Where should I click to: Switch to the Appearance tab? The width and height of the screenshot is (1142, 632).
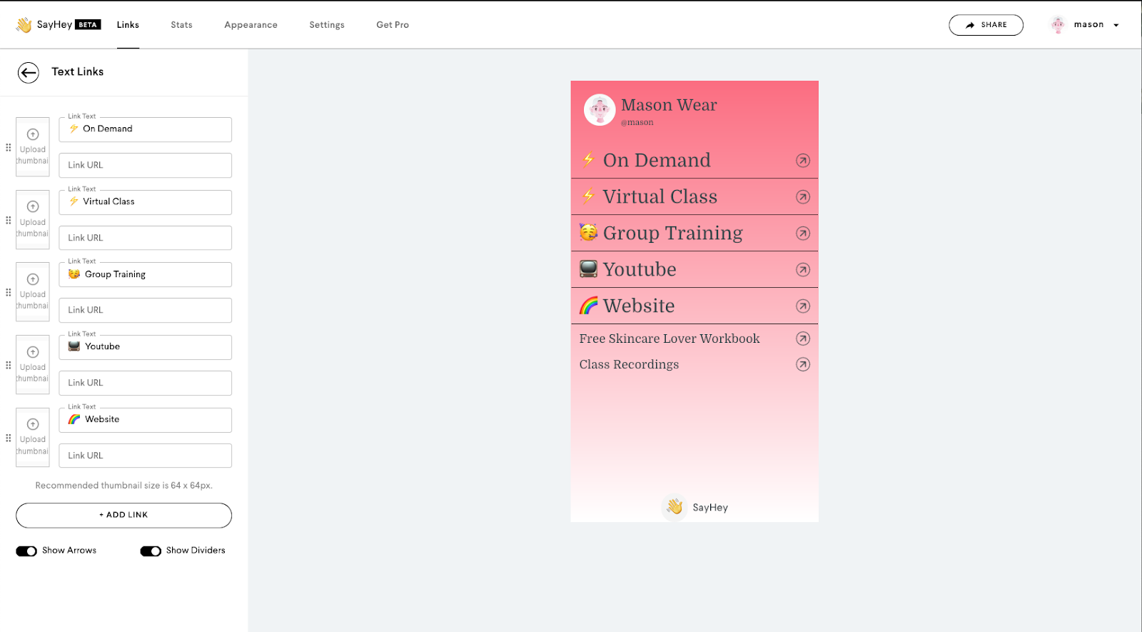point(251,25)
